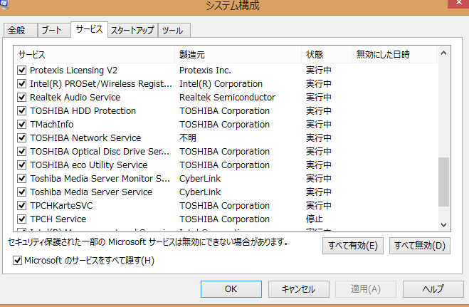The image size is (469, 307).
Task: Open the スタートアップ tab
Action: 132,30
